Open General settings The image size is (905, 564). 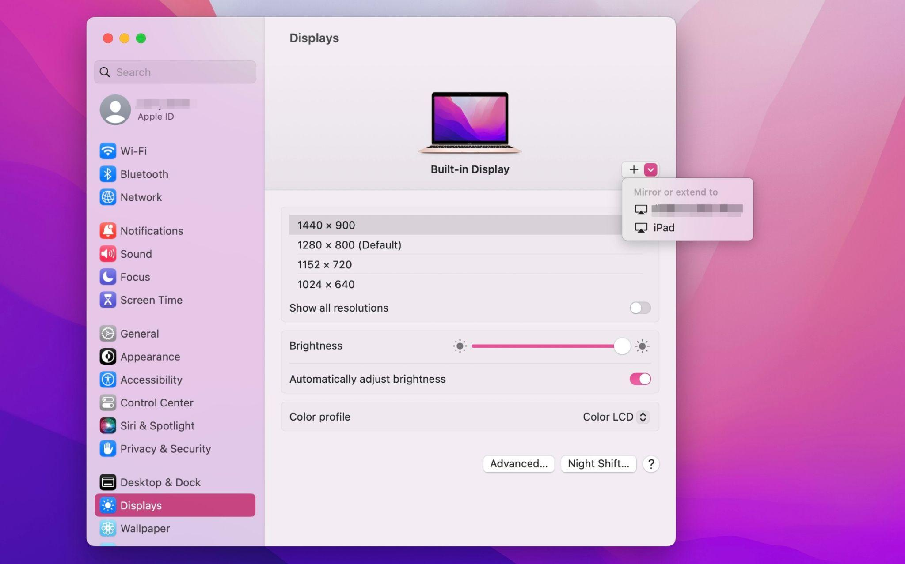coord(175,333)
